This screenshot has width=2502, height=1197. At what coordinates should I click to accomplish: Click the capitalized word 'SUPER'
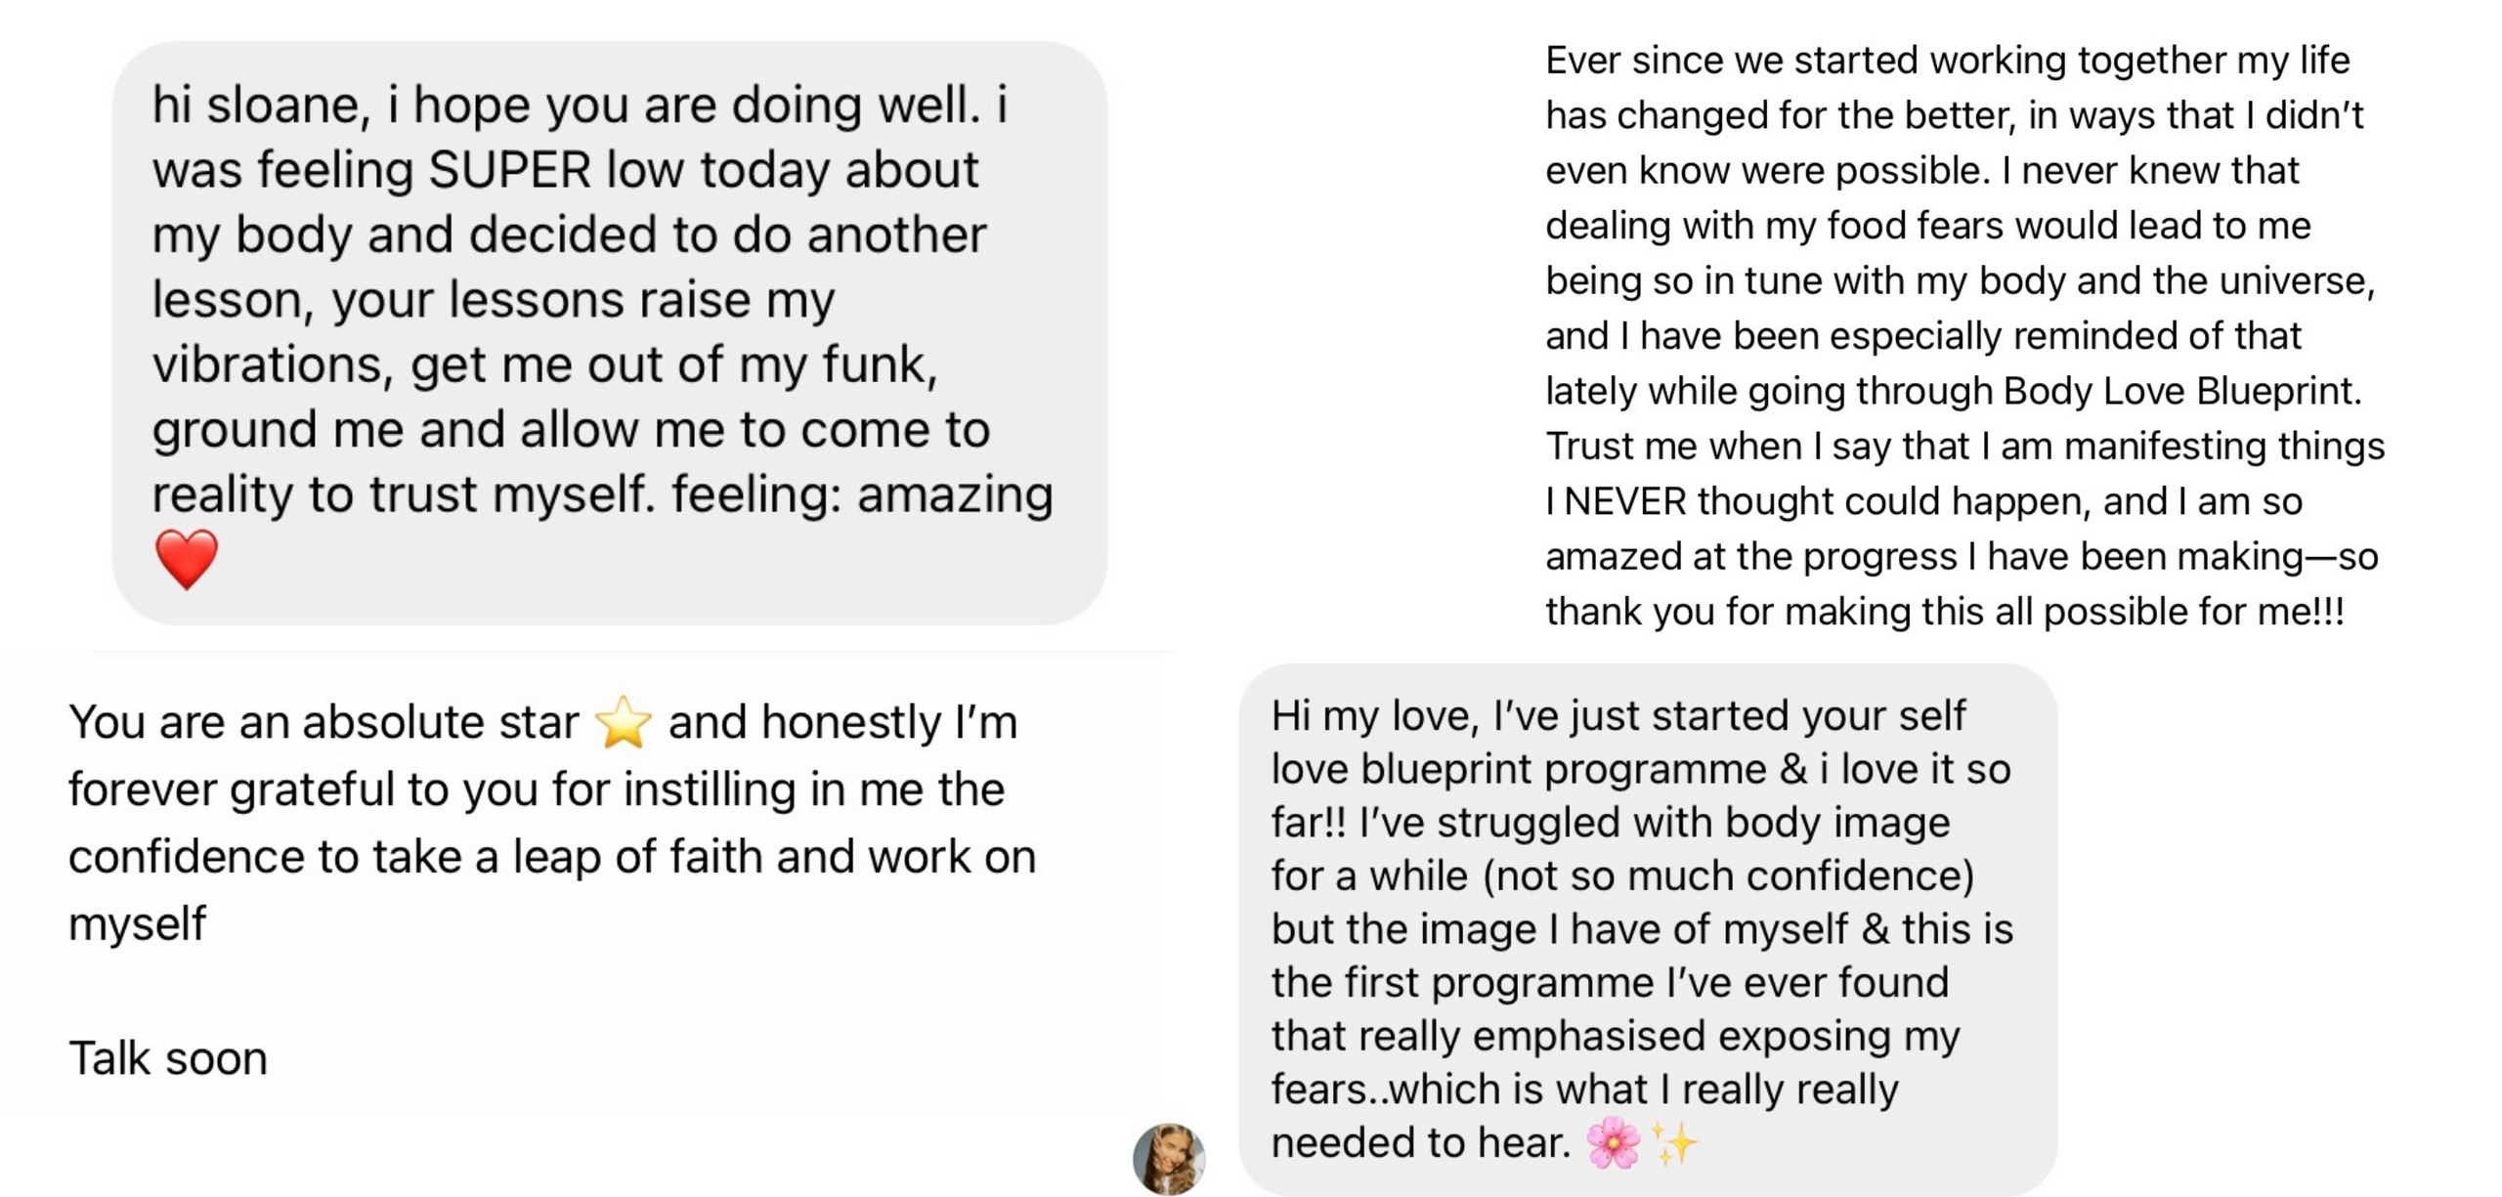click(509, 170)
